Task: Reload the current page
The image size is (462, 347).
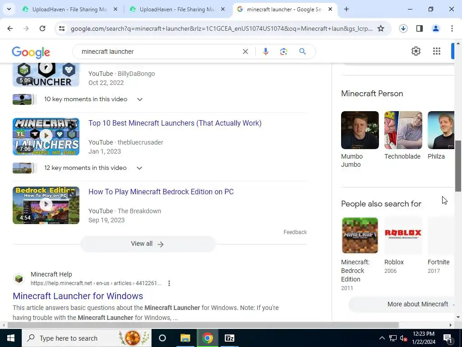Action: [42, 28]
